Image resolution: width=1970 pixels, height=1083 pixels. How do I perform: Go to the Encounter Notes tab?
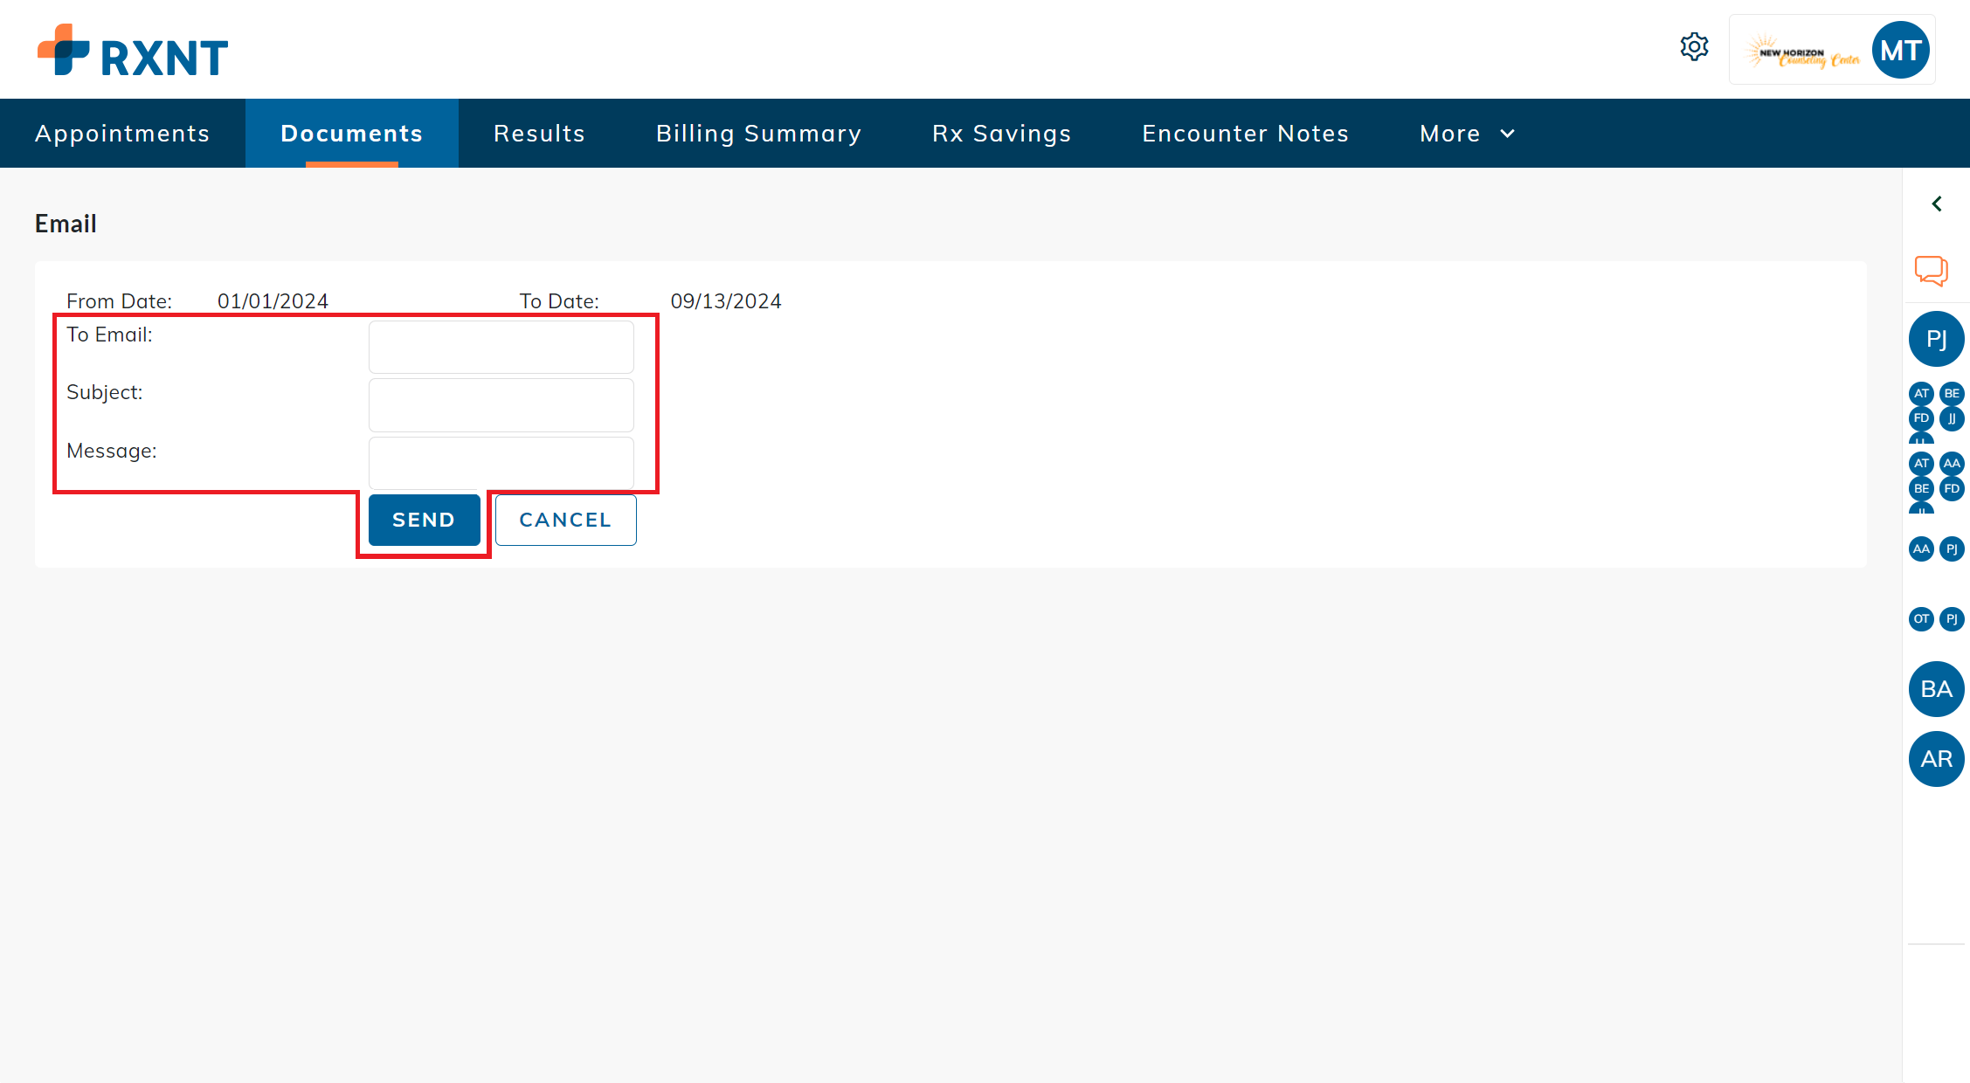[1245, 133]
